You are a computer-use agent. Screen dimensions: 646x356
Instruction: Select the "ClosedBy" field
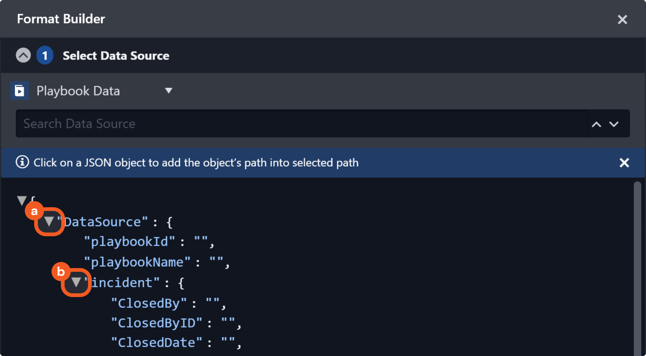149,303
